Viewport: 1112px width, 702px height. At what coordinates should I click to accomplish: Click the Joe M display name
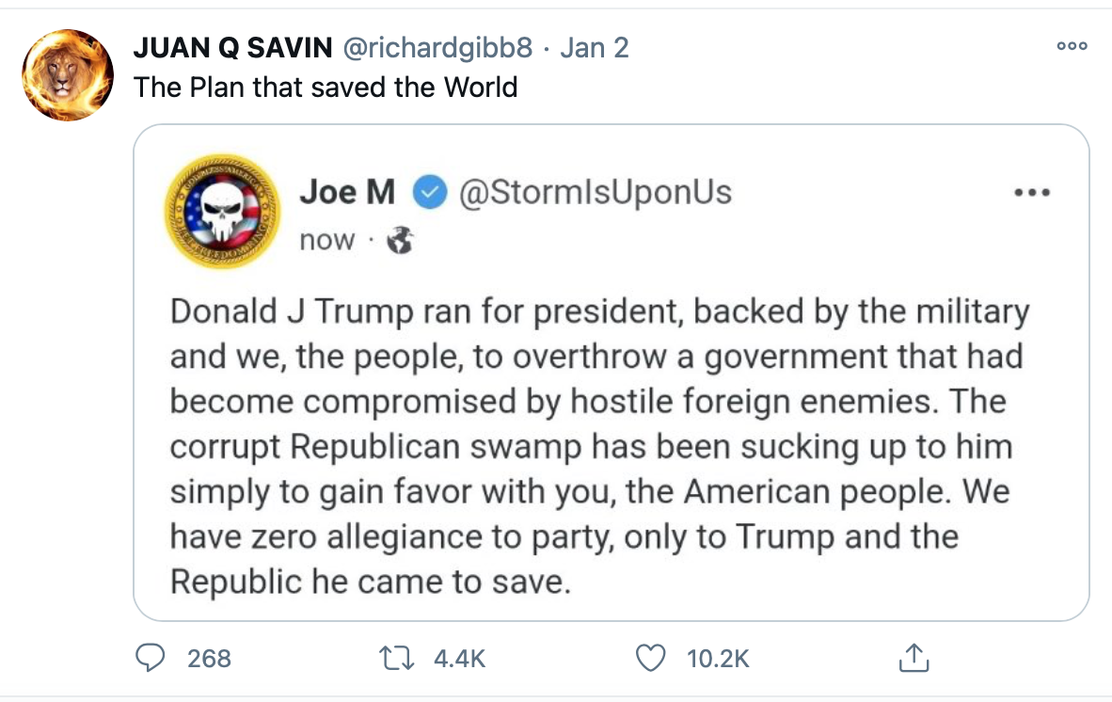pyautogui.click(x=347, y=192)
